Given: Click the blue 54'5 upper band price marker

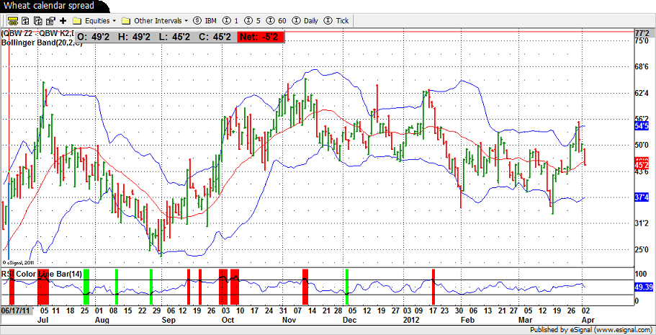Looking at the screenshot, I should [x=642, y=126].
